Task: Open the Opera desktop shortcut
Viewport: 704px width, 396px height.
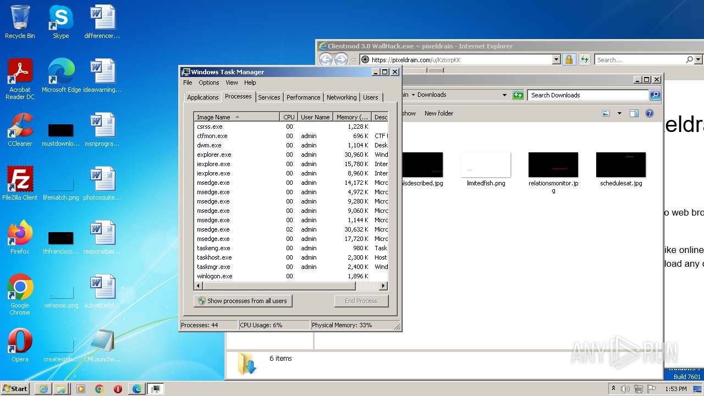Action: point(20,345)
